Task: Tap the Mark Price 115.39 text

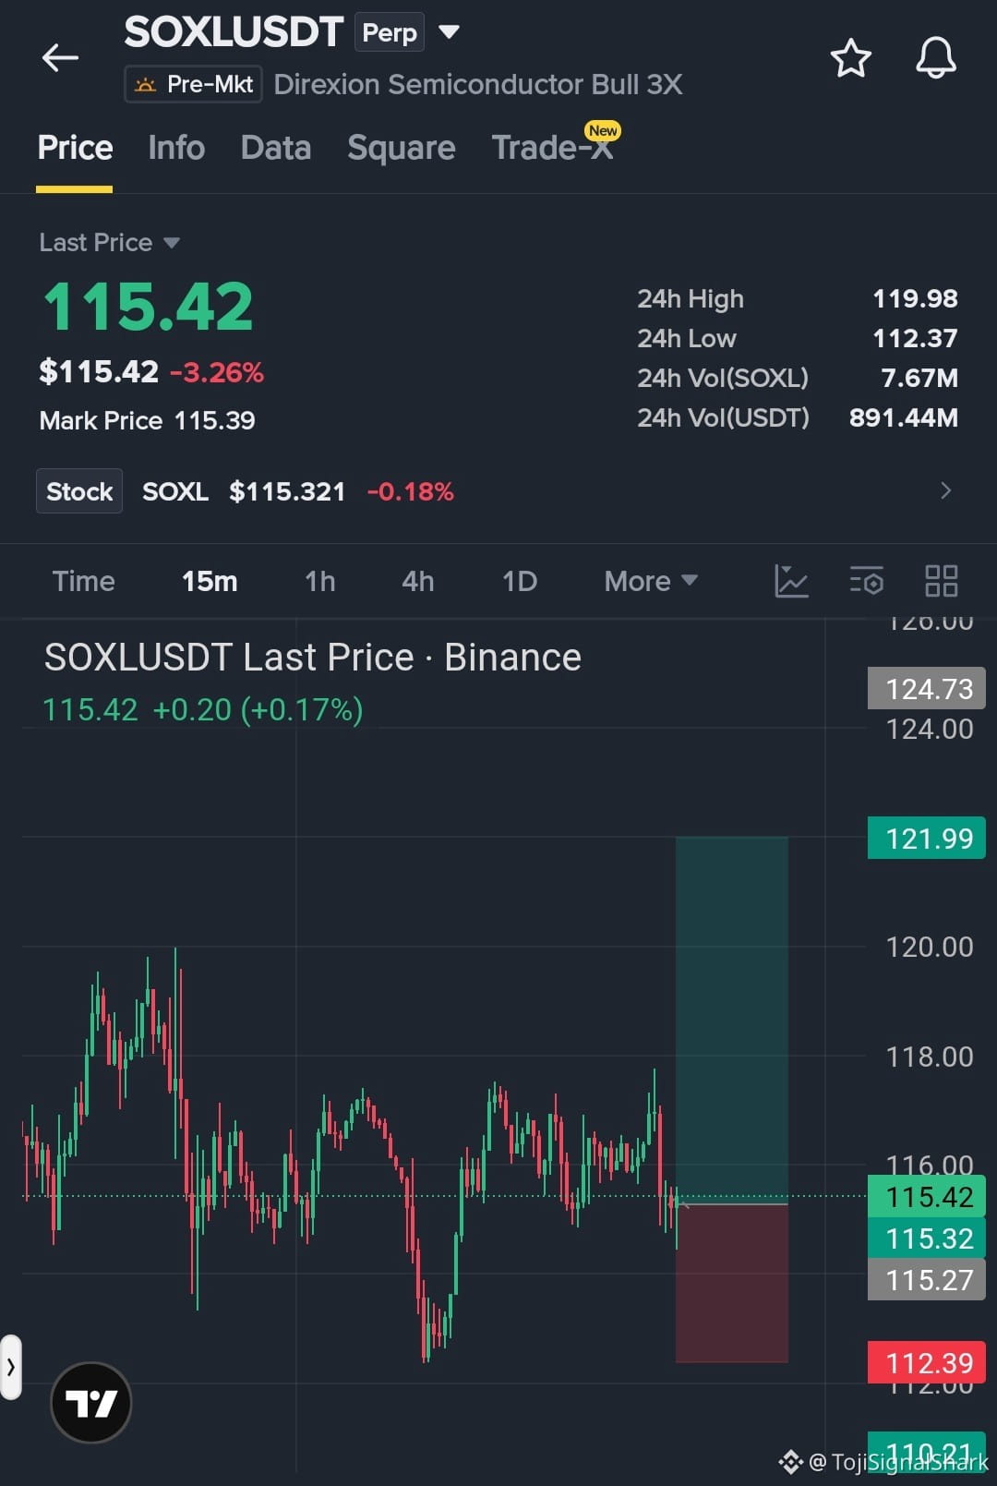Action: [147, 420]
